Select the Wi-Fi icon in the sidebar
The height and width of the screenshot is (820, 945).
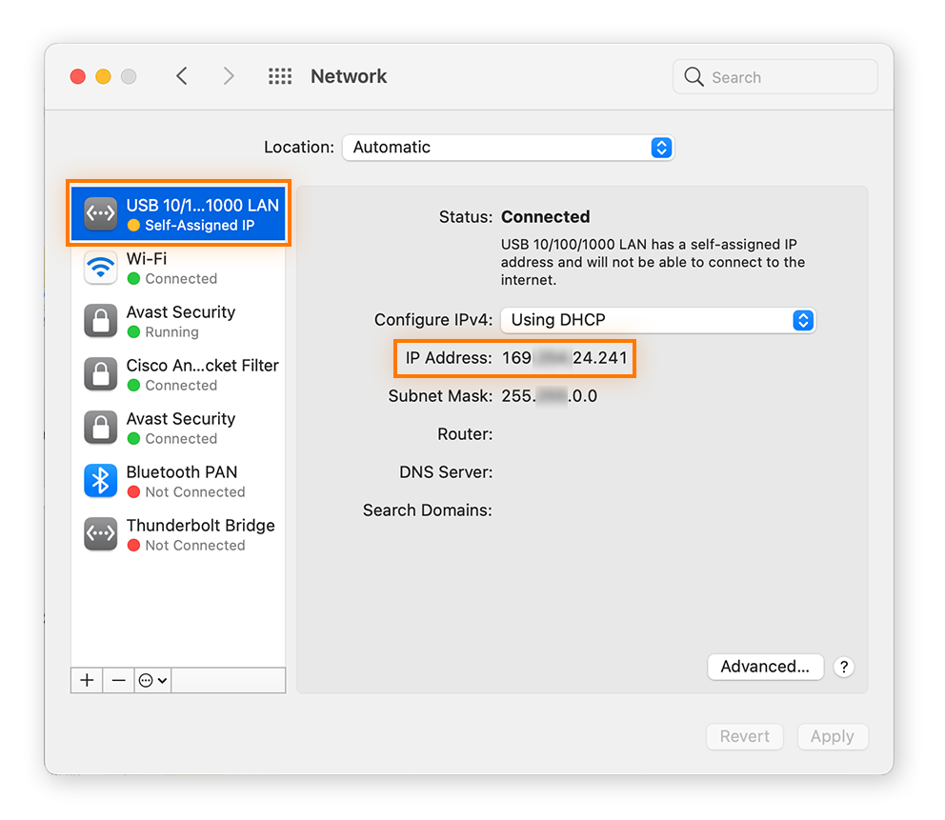pos(100,268)
